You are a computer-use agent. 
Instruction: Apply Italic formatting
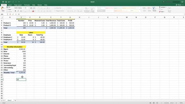click(18, 11)
